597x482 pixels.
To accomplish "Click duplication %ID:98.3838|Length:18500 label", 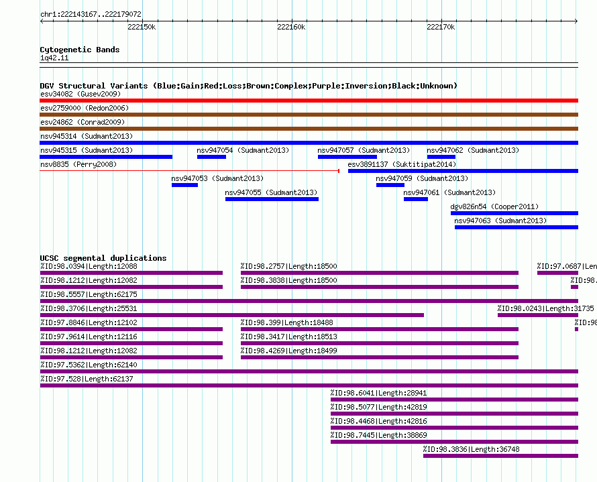I will 288,280.
